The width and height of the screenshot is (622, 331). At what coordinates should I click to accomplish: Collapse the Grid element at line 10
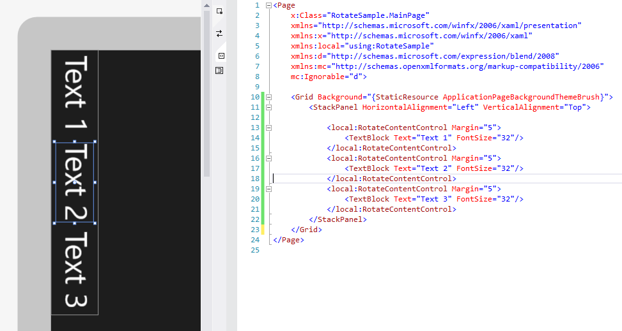(268, 97)
